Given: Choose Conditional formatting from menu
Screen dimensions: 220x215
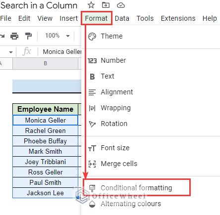Looking at the screenshot, I should tap(136, 188).
